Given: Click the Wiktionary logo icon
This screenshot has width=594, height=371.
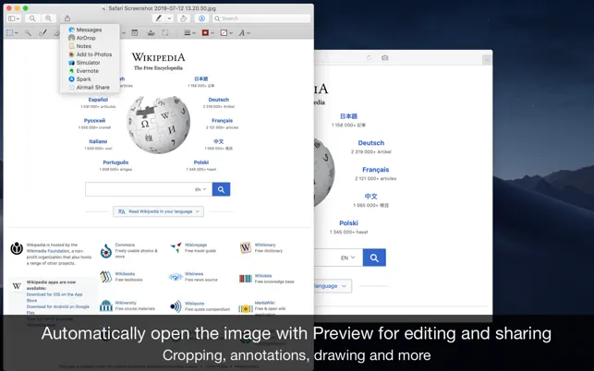Looking at the screenshot, I should point(246,248).
